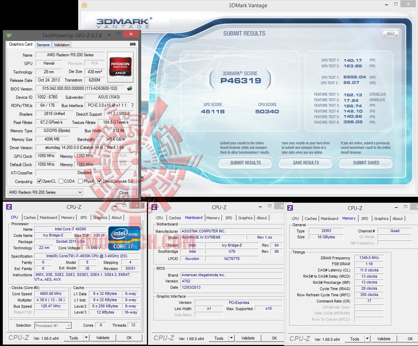Viewport: 418px width, 346px height.
Task: Open the Processor #1 selection dropdown
Action: (x=53, y=326)
